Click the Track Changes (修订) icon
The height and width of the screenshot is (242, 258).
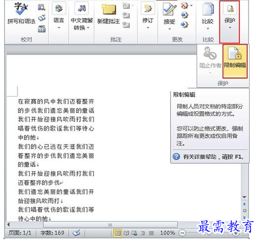[x=148, y=8]
